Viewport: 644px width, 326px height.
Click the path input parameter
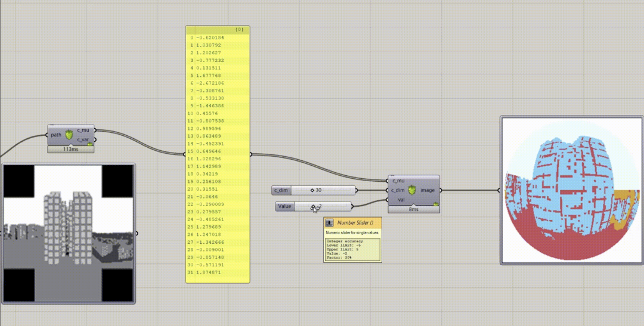point(56,135)
